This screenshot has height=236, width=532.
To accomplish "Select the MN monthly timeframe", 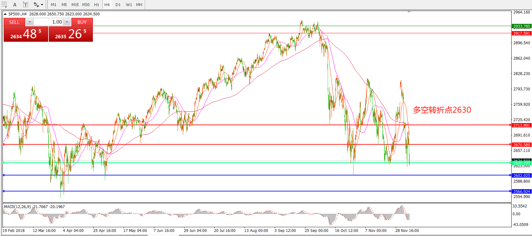I will pos(139,5).
